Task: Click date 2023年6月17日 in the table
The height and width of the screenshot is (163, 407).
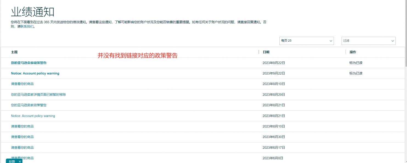Action: pos(274,147)
